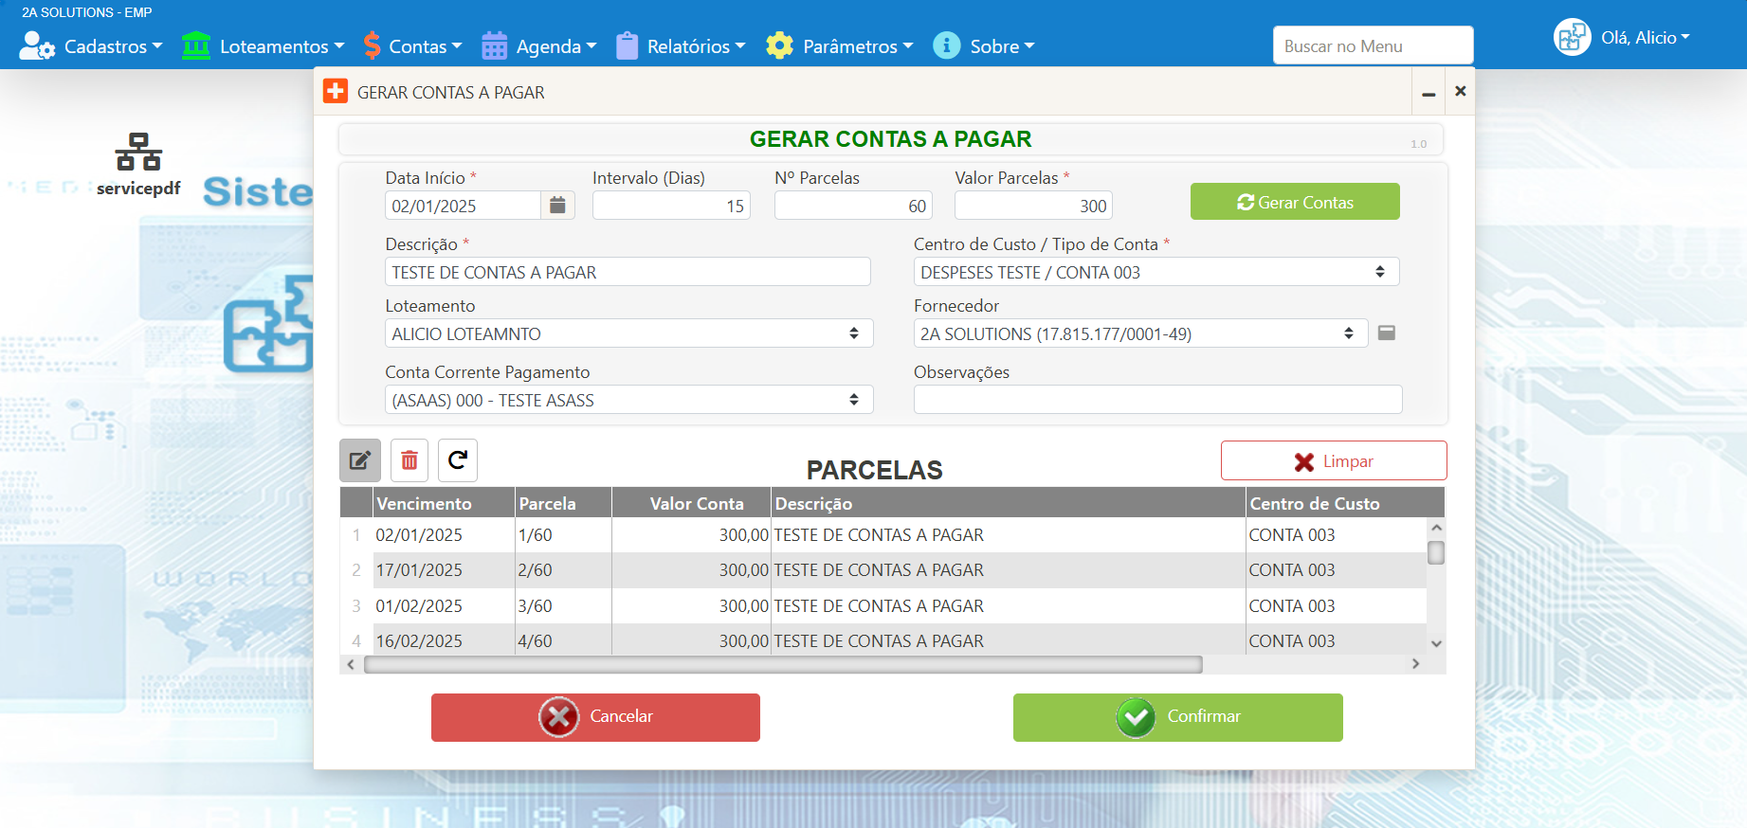The height and width of the screenshot is (828, 1747).
Task: Click the red trash delete icon
Action: 409,460
